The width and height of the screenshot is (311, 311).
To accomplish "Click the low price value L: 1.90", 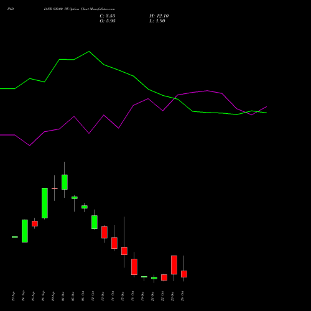I will point(157,21).
